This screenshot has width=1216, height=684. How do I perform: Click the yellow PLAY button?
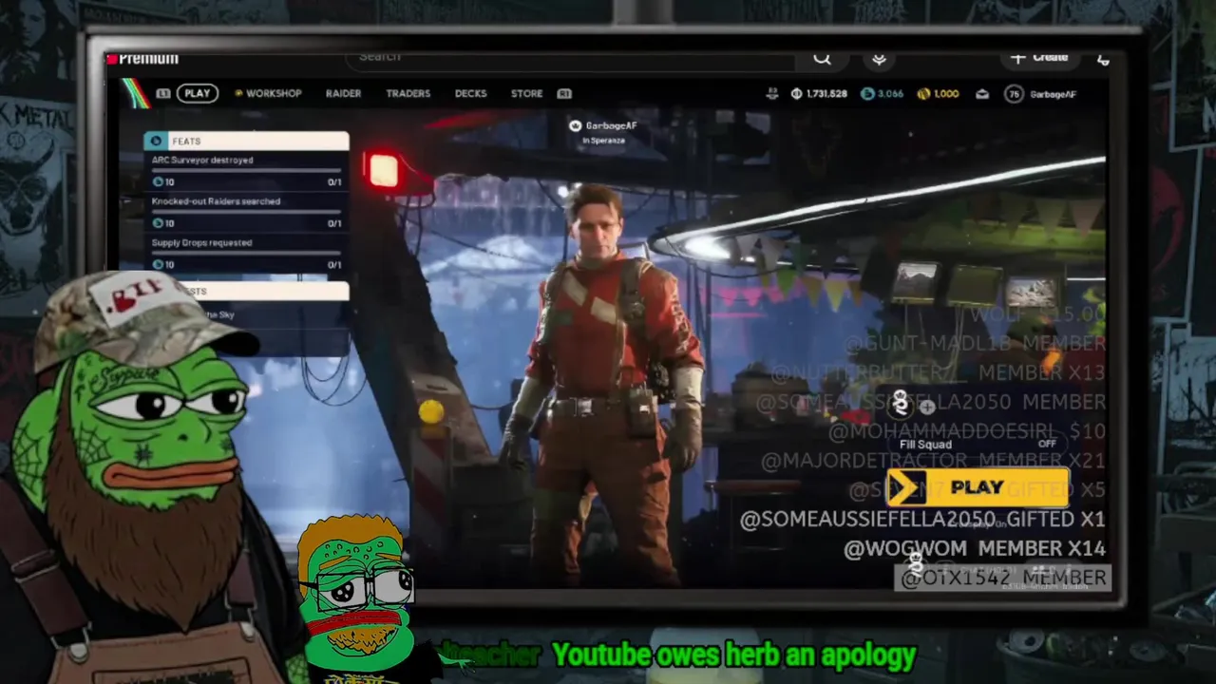(978, 487)
